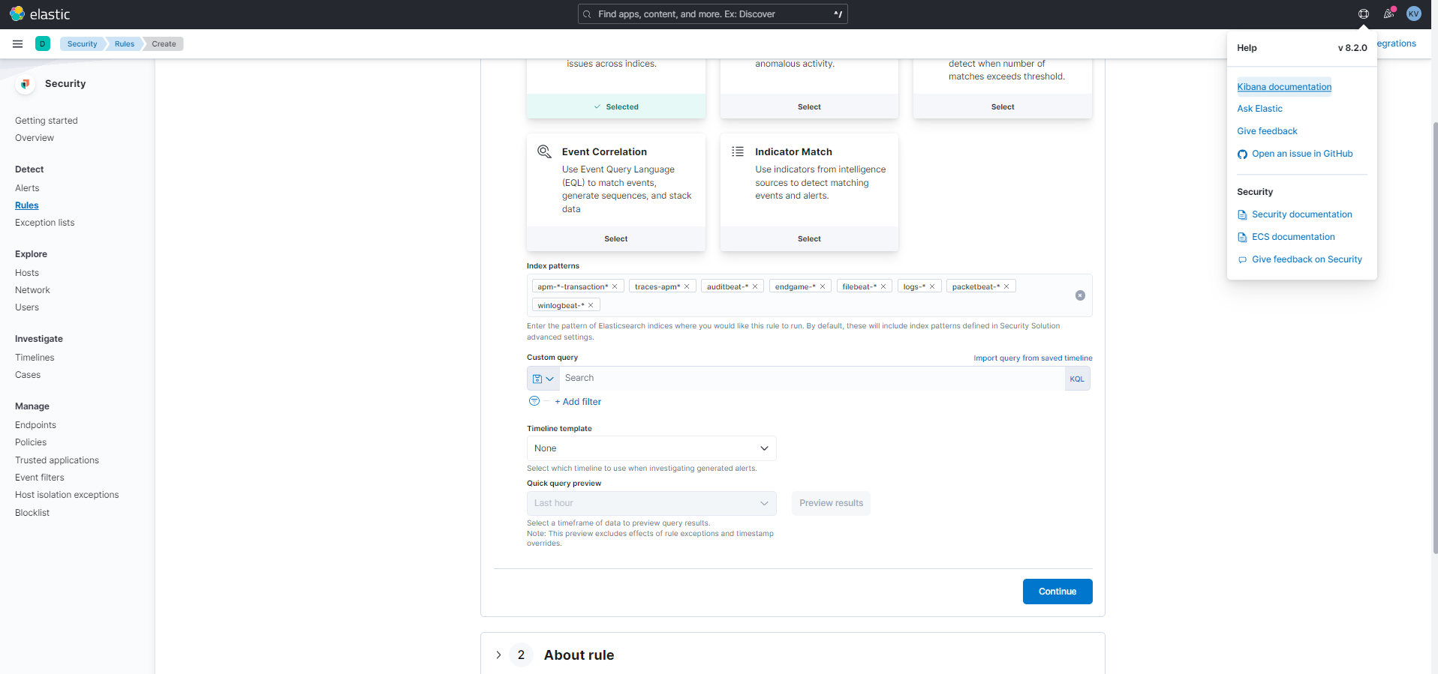Image resolution: width=1438 pixels, height=674 pixels.
Task: Open the KV user avatar menu
Action: point(1414,14)
